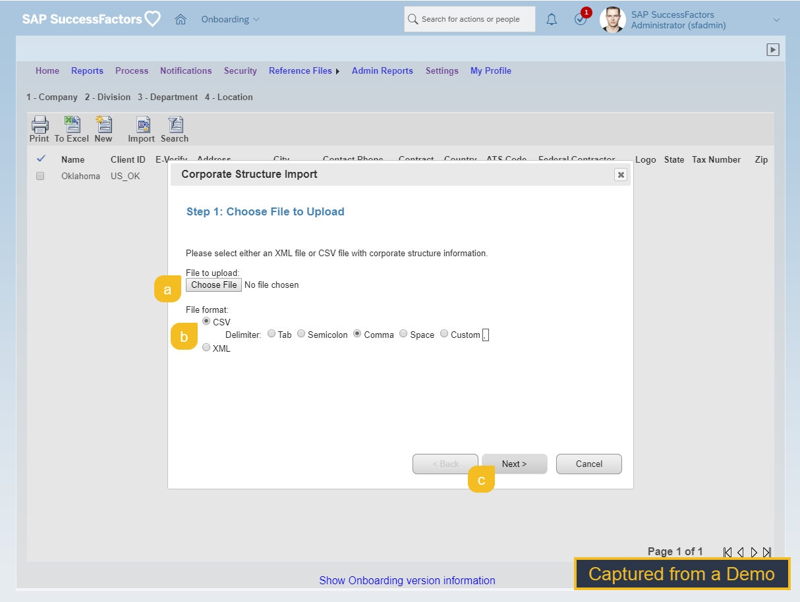Go to the next page in pager
Viewport: 800px width, 602px height.
[x=754, y=552]
